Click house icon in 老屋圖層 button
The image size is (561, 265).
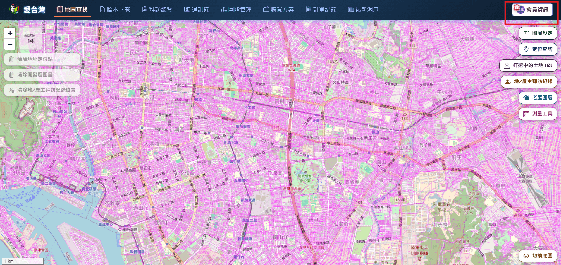tap(526, 98)
